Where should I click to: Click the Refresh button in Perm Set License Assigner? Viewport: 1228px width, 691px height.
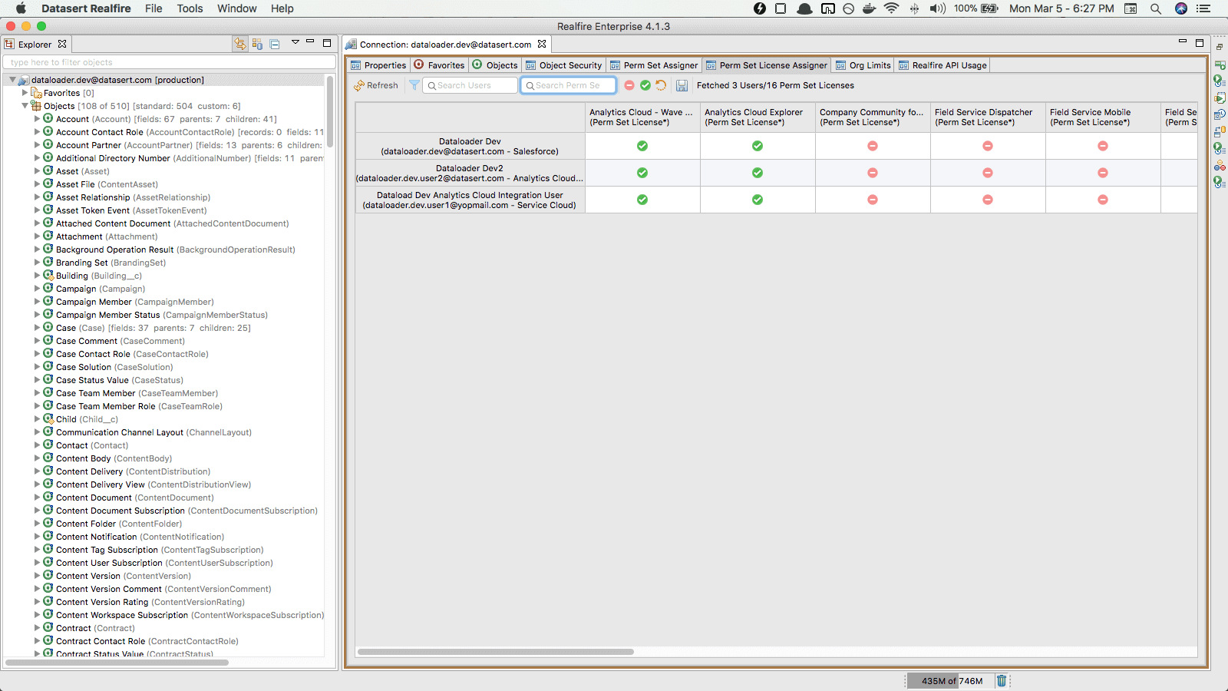[x=376, y=85]
